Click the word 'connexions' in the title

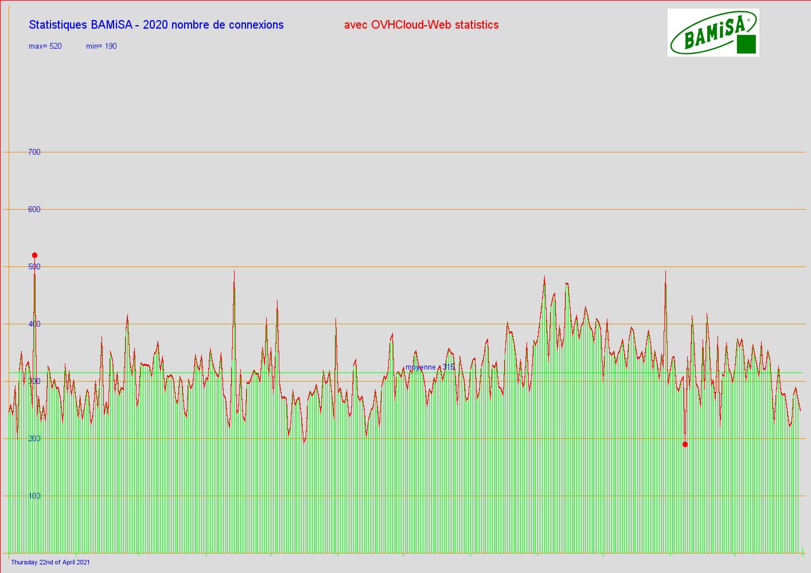coord(256,25)
